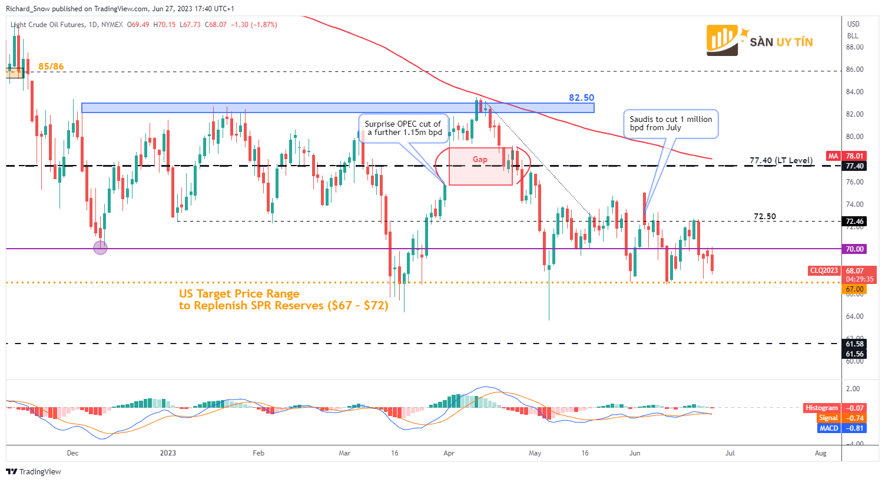
Task: Click the Mar label on the time axis
Action: [344, 453]
